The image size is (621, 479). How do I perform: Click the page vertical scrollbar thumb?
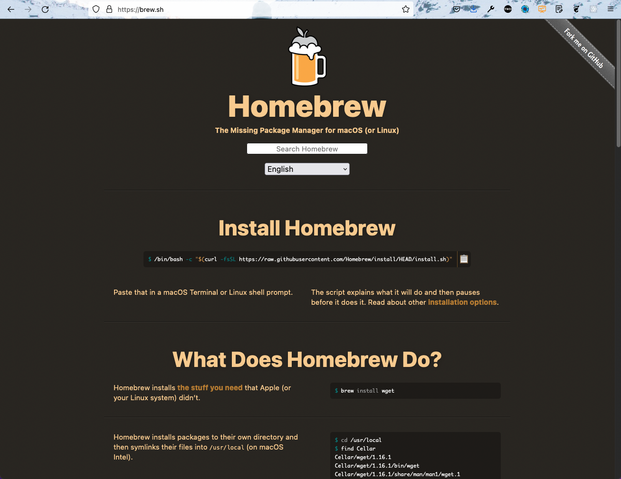(618, 83)
